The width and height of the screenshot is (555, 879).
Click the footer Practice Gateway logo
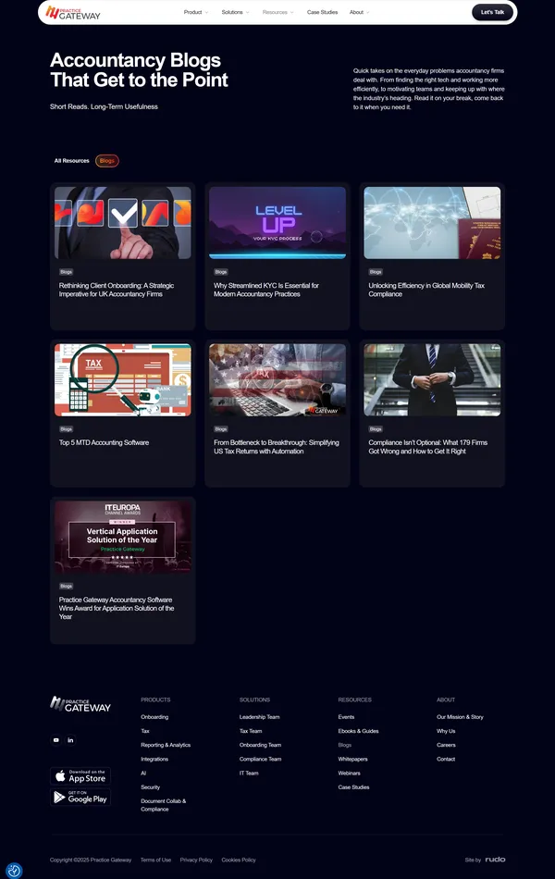point(80,704)
